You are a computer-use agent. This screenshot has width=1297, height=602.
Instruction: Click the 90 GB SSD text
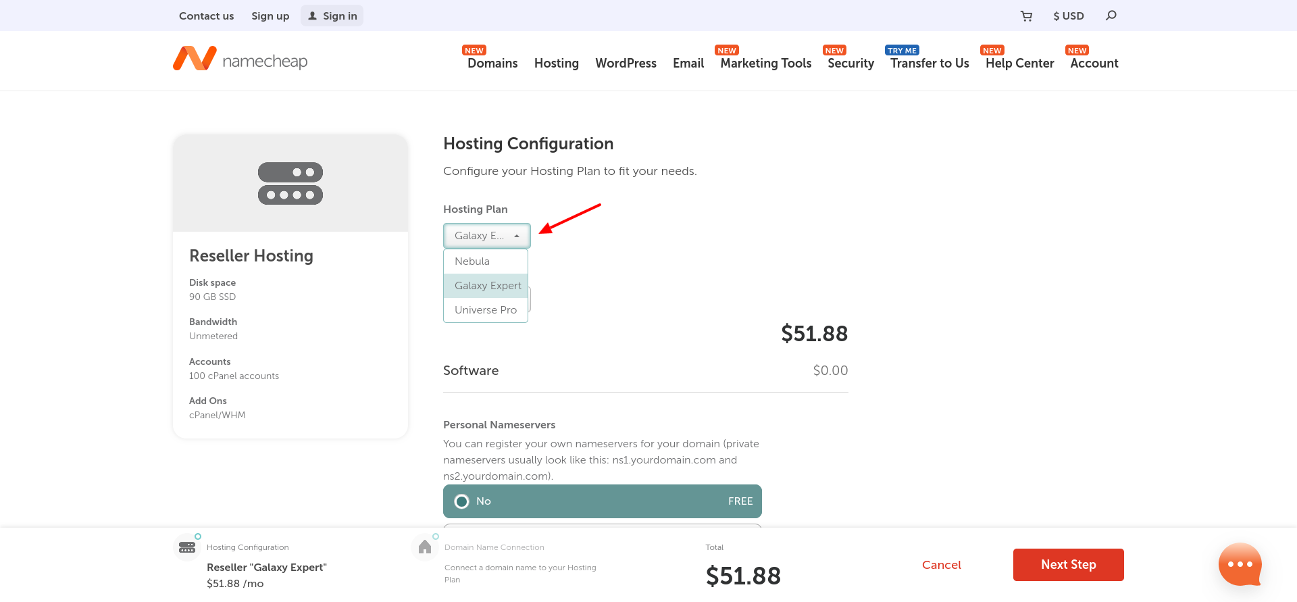coord(212,297)
